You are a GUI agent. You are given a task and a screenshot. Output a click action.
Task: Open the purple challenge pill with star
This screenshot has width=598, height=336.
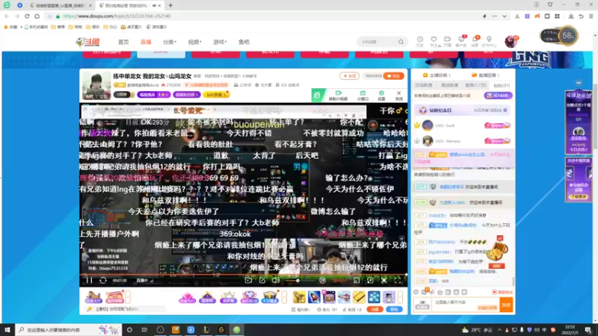coord(154,95)
